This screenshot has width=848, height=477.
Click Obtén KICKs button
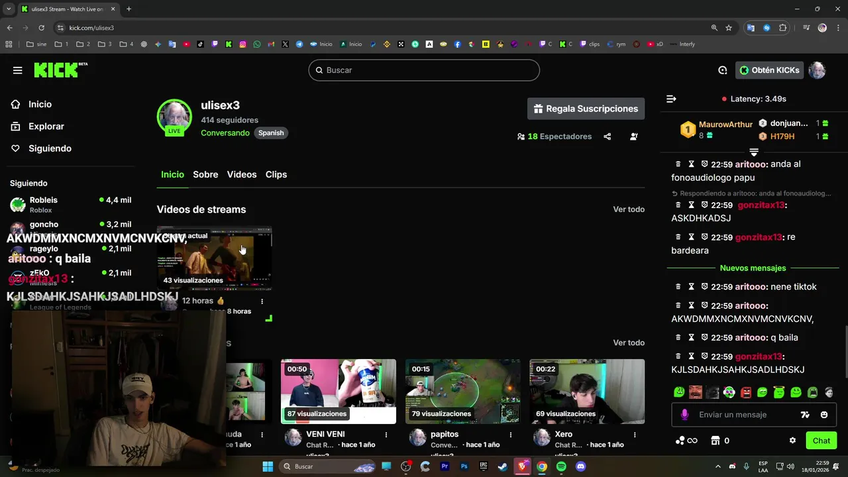tap(769, 70)
